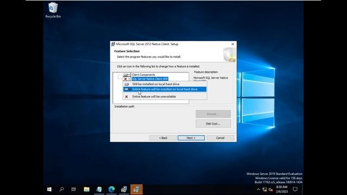Click the drive icon beside "Will be installed on local hard drive"
Image resolution: width=347 pixels, height=195 pixels.
coord(126,84)
